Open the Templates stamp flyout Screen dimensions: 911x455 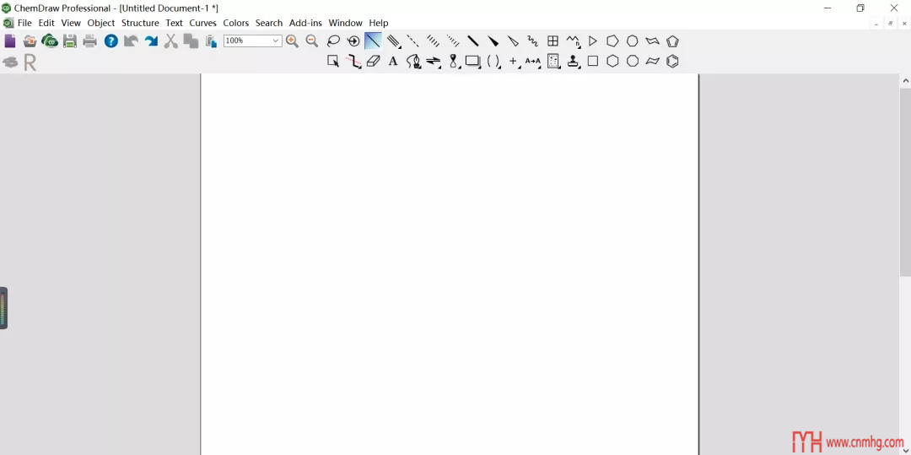coord(574,61)
